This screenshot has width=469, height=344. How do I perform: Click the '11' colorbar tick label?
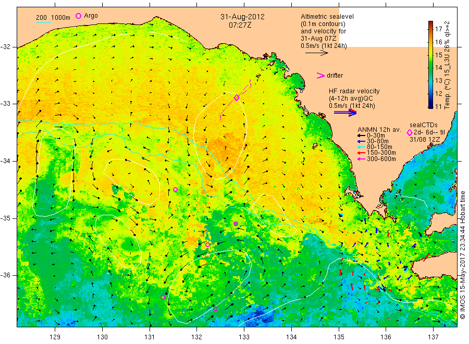pos(438,106)
